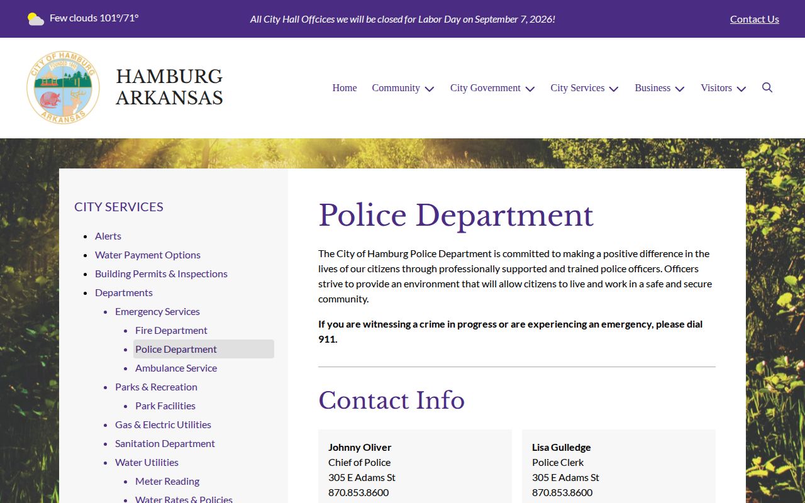Open Ambulance Service sidebar link

[176, 368]
